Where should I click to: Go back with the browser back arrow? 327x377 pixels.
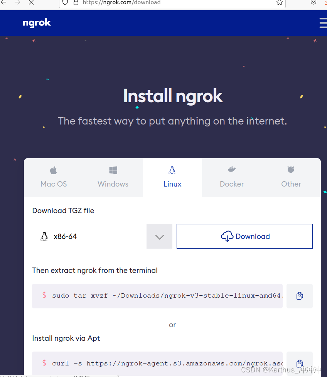click(4, 3)
